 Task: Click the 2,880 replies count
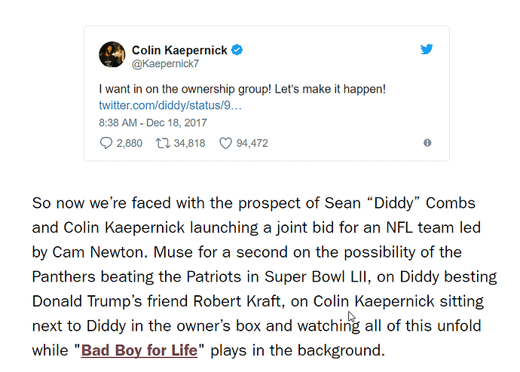click(x=130, y=143)
